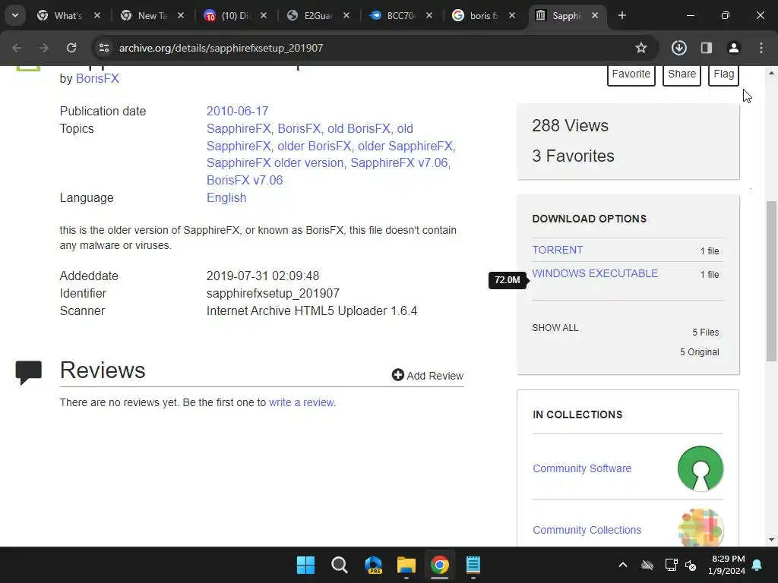
Task: Open the Chrome three-dot menu
Action: pyautogui.click(x=761, y=48)
